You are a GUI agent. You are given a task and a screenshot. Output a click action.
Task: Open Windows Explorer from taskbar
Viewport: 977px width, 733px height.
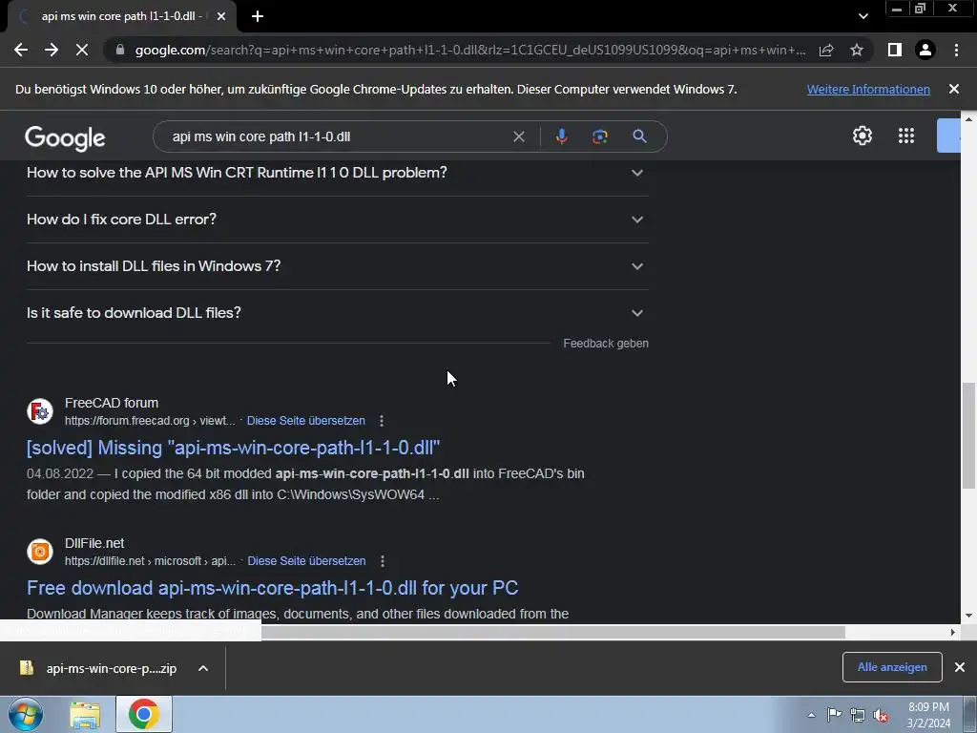click(85, 714)
